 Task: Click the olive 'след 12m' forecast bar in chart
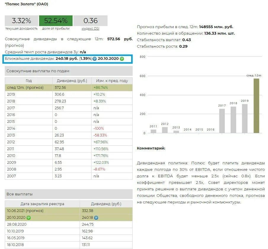coord(256,106)
